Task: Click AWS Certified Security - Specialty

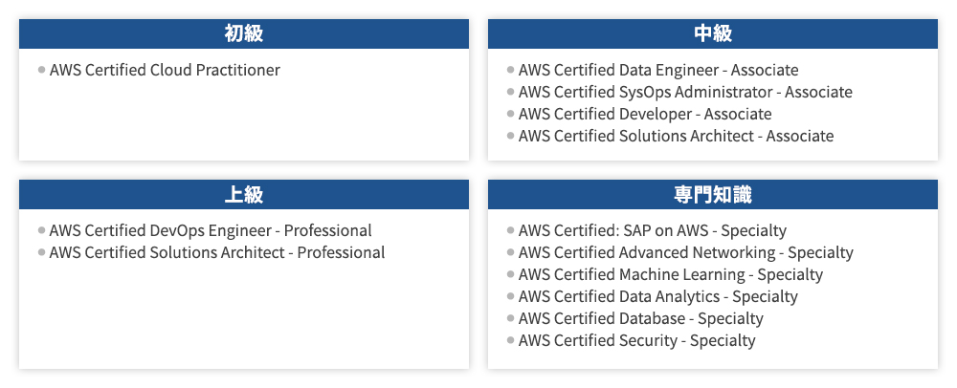Action: [x=637, y=340]
